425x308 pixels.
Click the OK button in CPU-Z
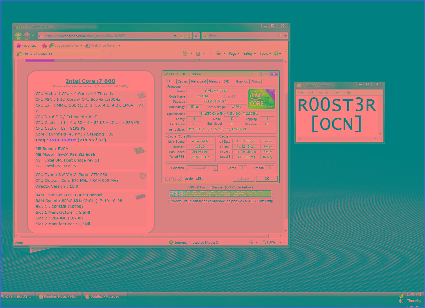[267, 179]
